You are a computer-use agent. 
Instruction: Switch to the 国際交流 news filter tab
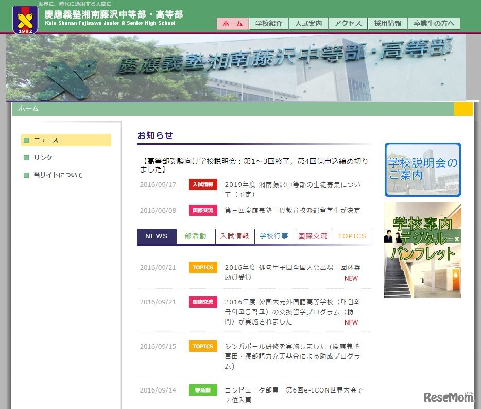click(313, 236)
